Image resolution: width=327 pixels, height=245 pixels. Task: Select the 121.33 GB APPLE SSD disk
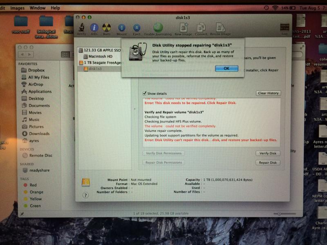point(100,50)
